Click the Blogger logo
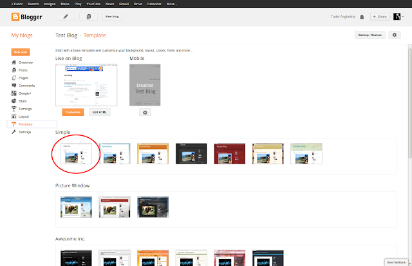412x266 pixels. pyautogui.click(x=27, y=17)
